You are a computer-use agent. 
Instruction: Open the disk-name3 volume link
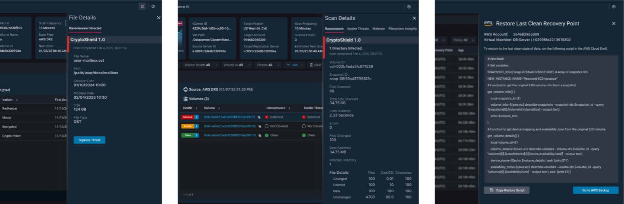[x=230, y=135]
